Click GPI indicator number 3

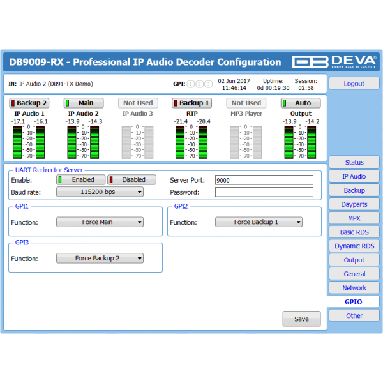coord(208,84)
